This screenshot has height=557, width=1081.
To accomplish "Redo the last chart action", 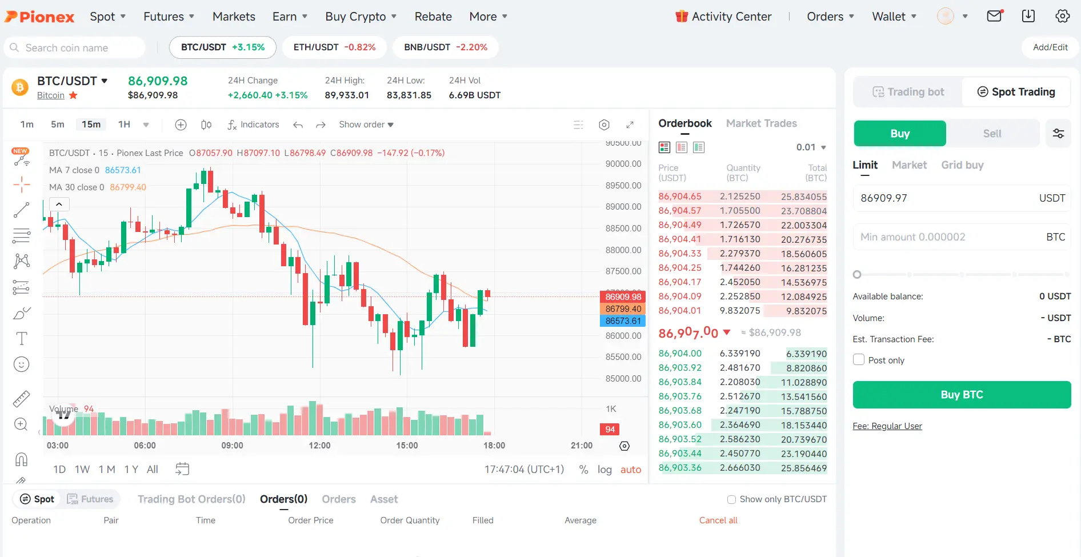I will (x=321, y=125).
